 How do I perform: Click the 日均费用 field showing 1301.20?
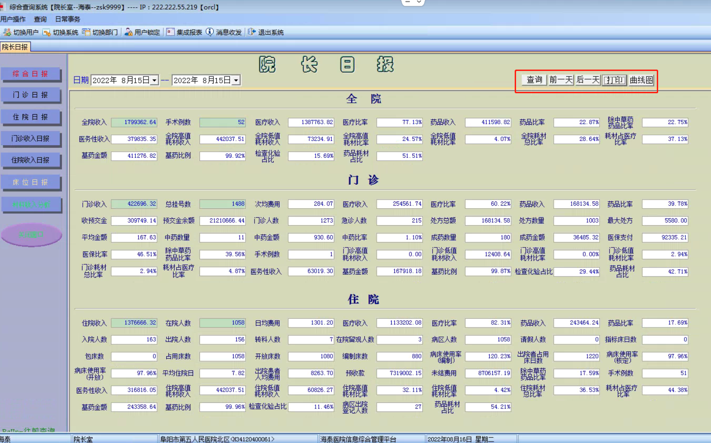click(x=311, y=323)
